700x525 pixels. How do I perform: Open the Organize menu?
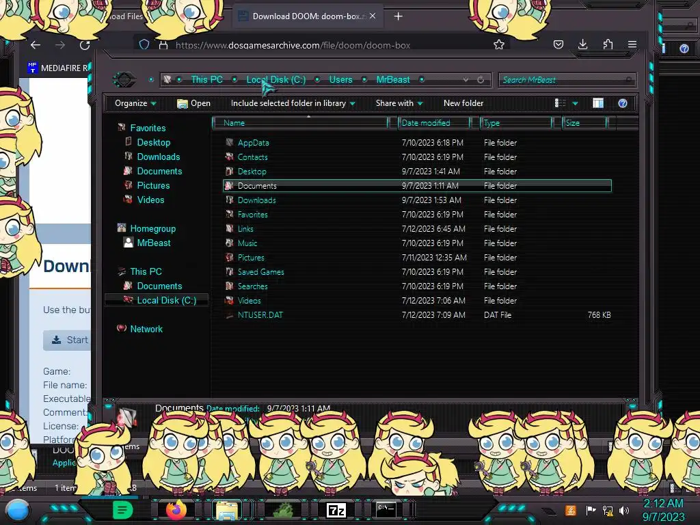tap(135, 103)
